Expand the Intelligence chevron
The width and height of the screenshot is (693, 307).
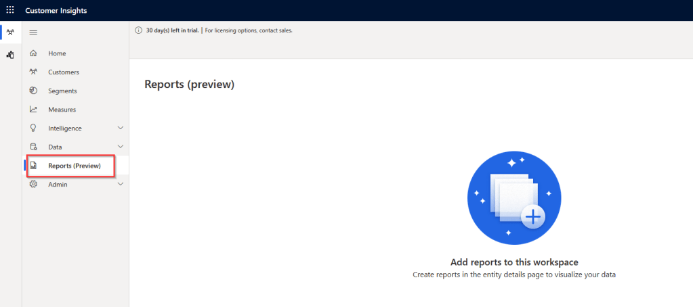121,128
